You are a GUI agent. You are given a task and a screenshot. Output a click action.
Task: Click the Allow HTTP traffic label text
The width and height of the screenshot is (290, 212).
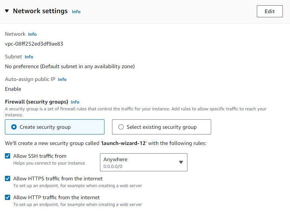(56, 197)
